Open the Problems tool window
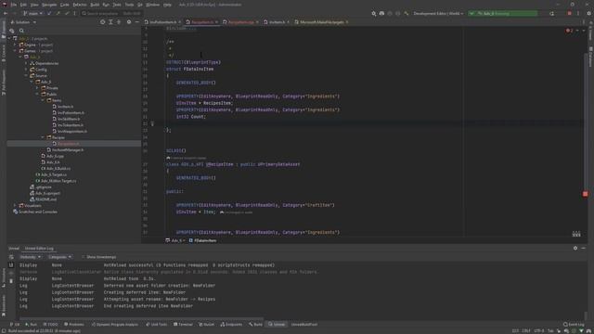Screen dimensions: 594x334 [74, 325]
